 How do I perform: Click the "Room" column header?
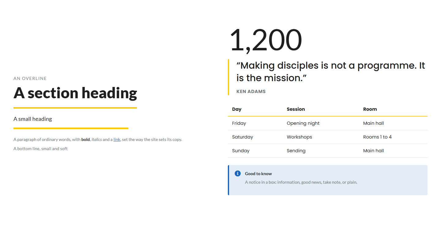[370, 109]
